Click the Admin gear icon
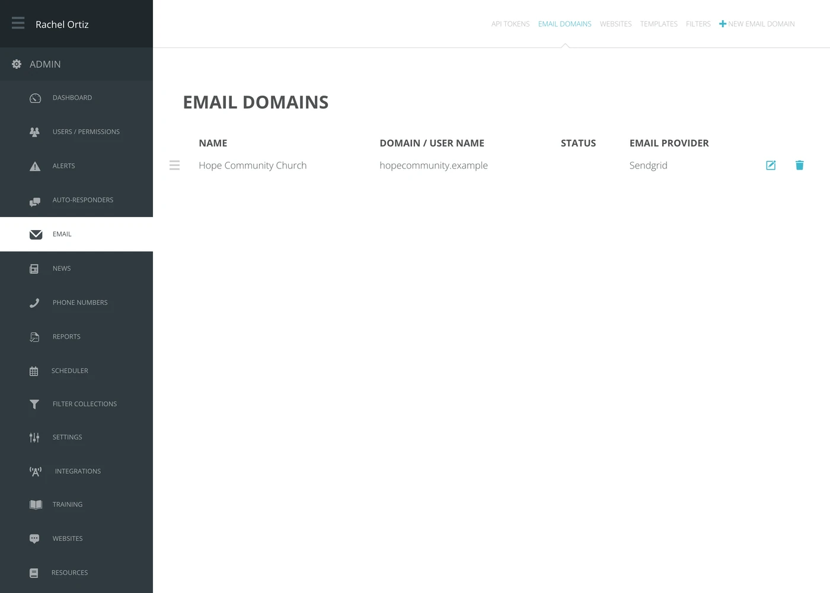Viewport: 830px width, 593px height. 17,64
